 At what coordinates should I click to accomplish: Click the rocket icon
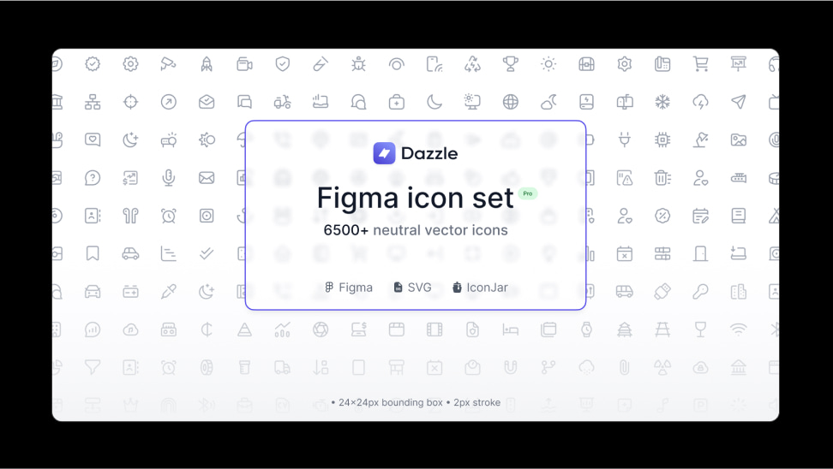coord(207,64)
